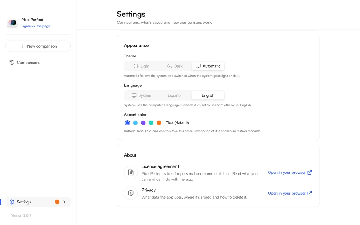Click the history icon beside Comparisons
The width and height of the screenshot is (360, 225).
pos(12,63)
